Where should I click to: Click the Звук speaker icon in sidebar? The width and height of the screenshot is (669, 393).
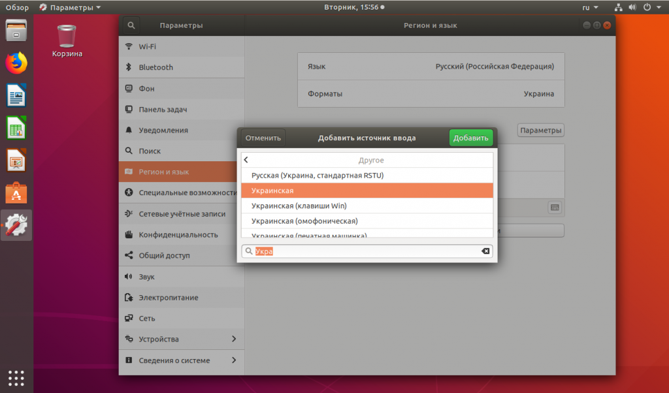(129, 276)
